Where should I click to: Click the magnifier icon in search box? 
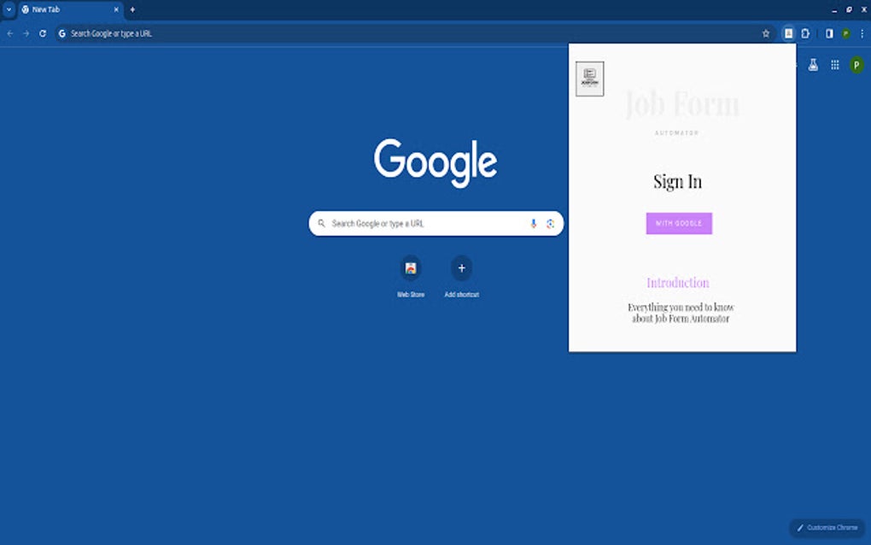coord(321,223)
